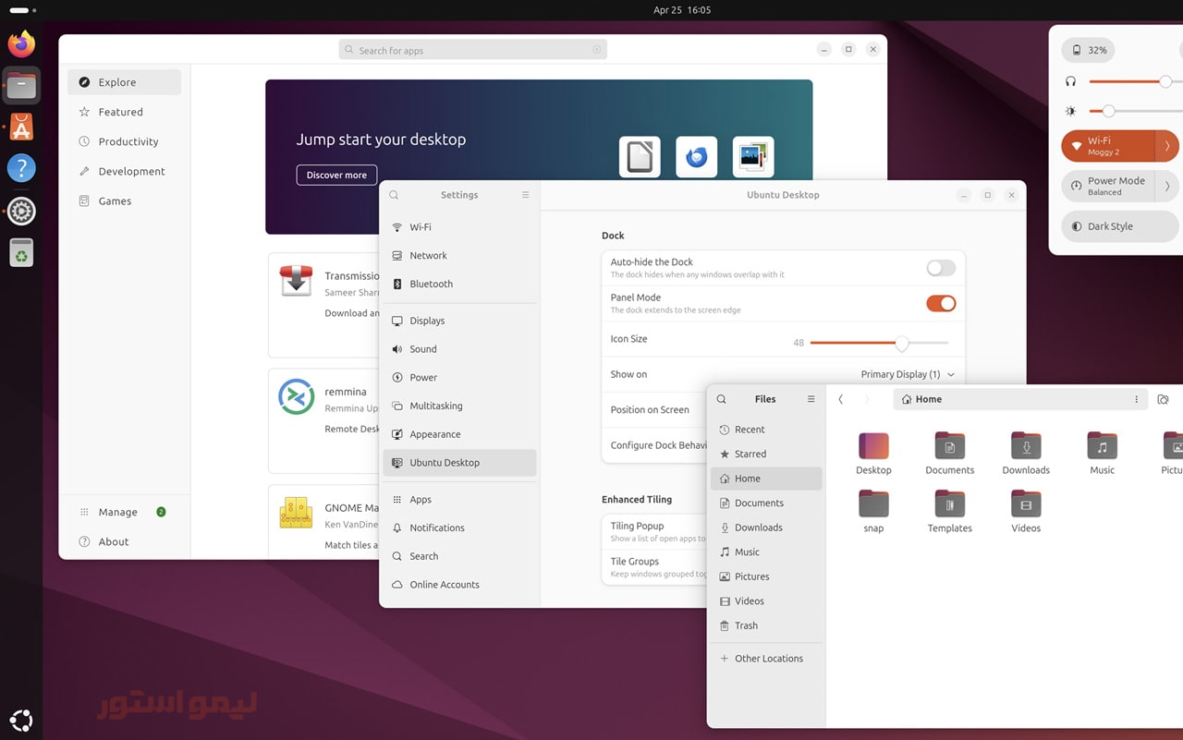Open Trash in Files sidebar
The height and width of the screenshot is (740, 1183).
766,625
